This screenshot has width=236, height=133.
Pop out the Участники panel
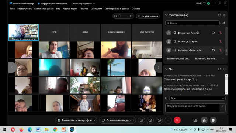coord(219,15)
